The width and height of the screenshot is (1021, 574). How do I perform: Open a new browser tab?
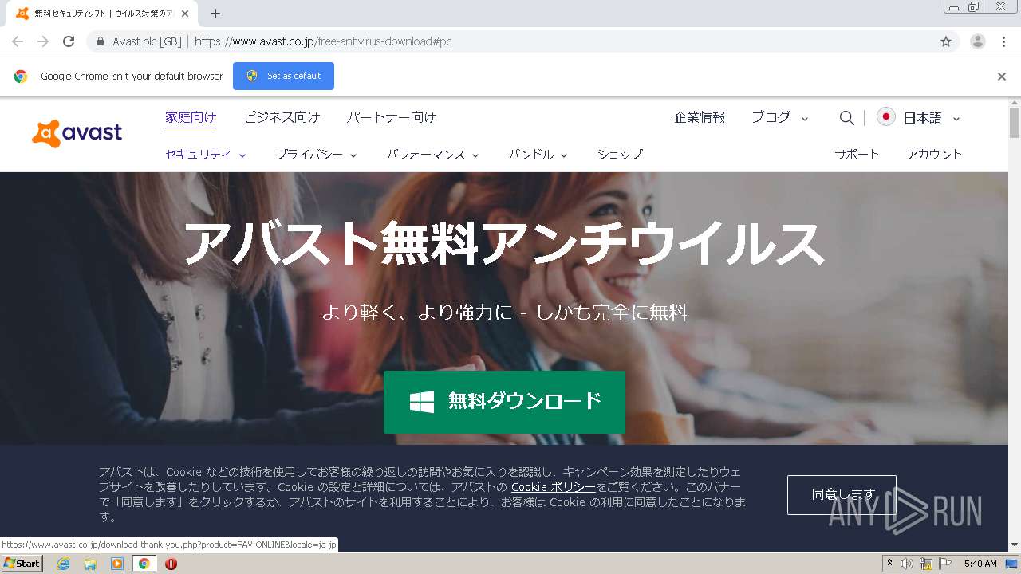tap(215, 14)
